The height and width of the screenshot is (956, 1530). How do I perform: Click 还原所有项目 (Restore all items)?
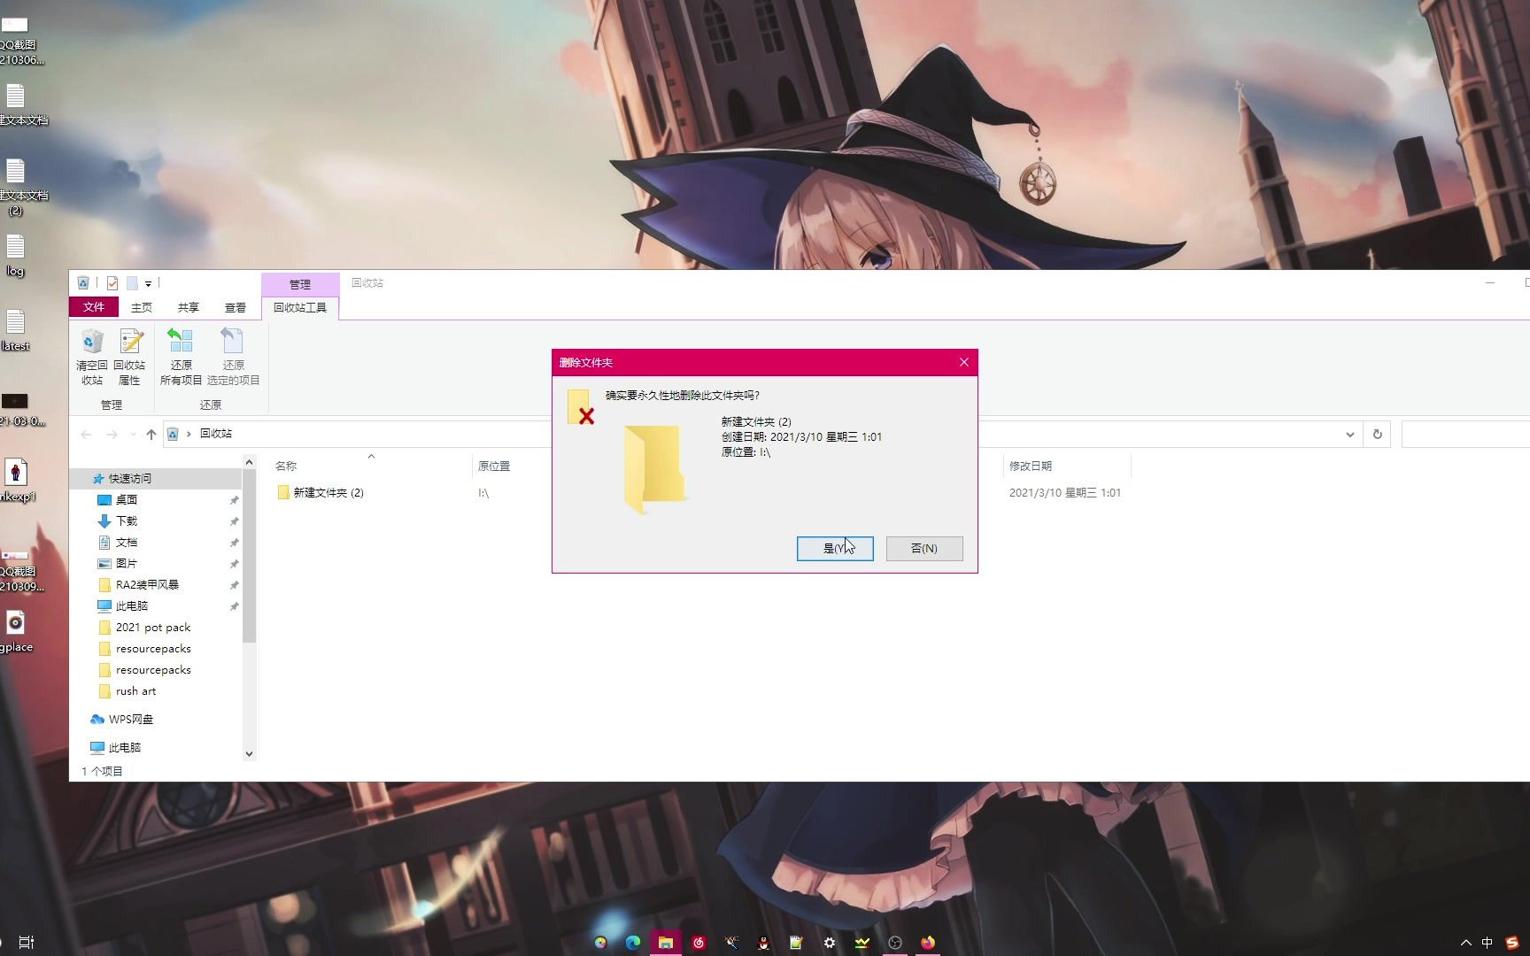181,357
